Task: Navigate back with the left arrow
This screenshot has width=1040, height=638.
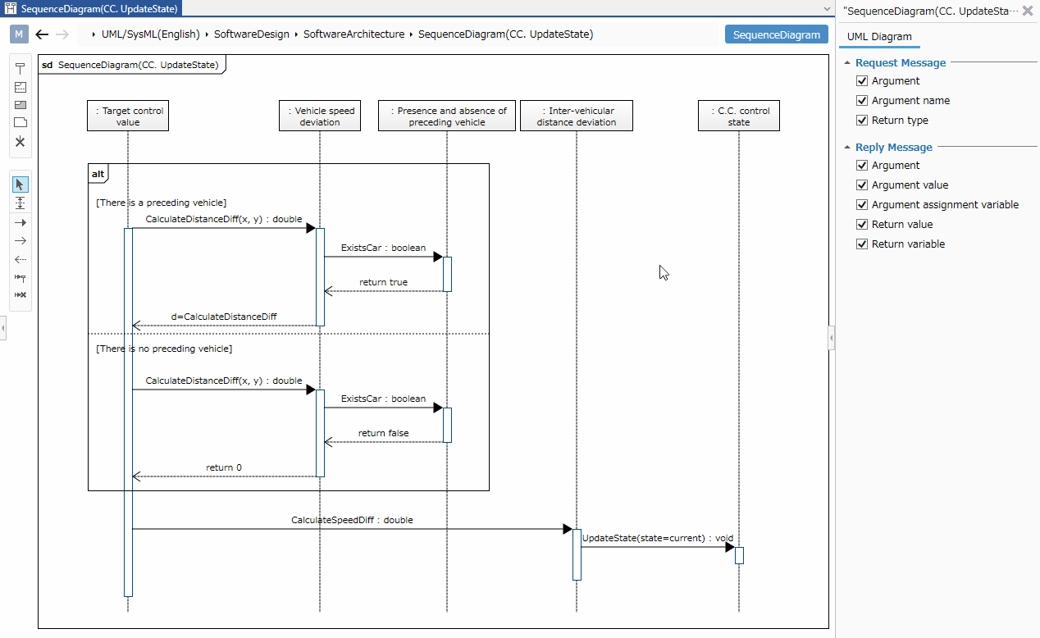Action: click(43, 34)
